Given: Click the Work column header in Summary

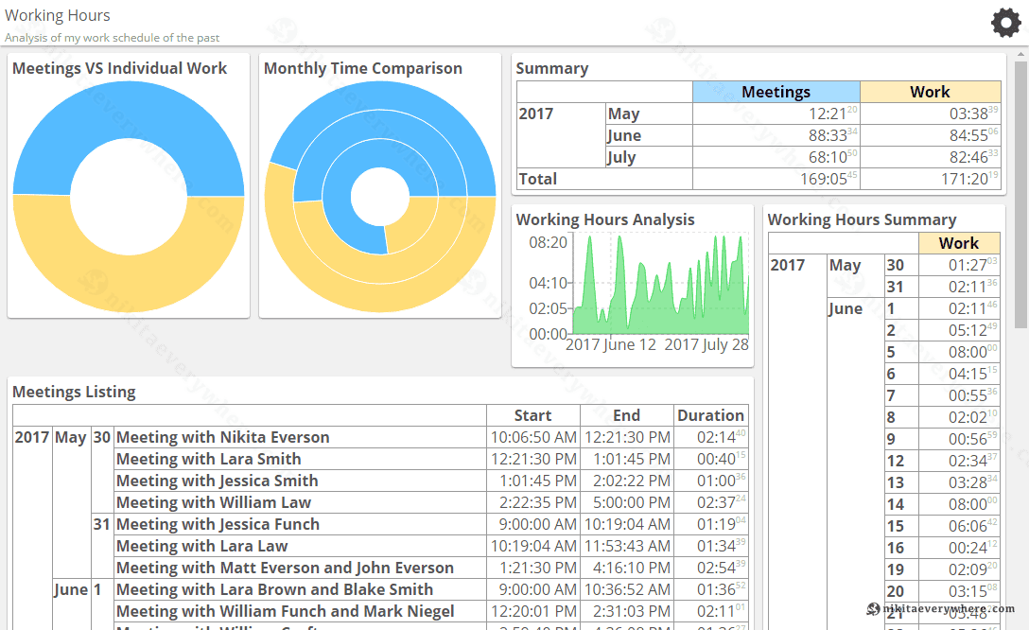Looking at the screenshot, I should click(930, 92).
